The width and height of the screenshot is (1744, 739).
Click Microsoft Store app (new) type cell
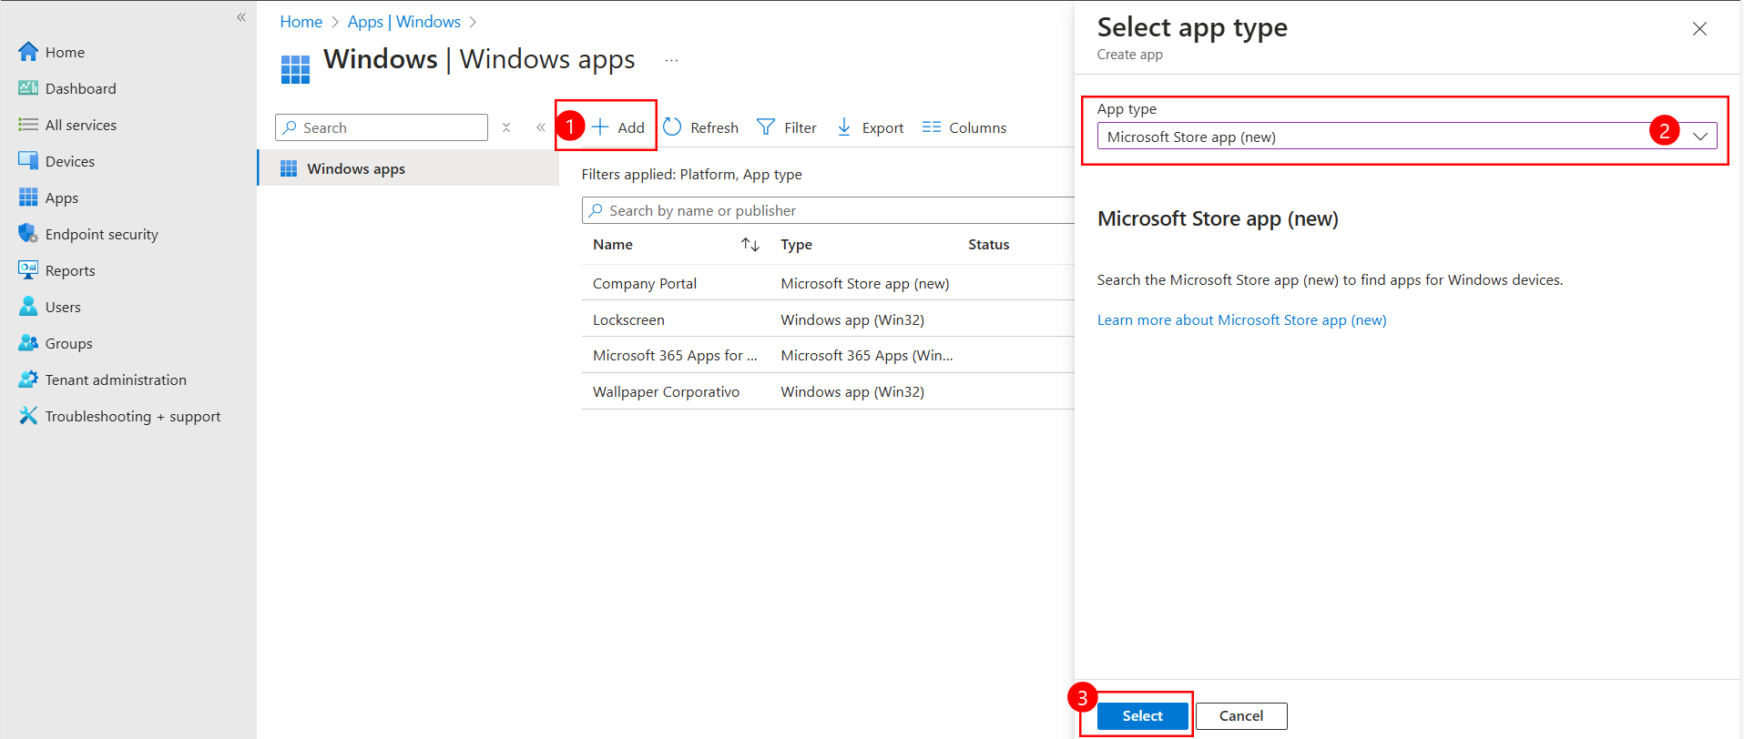865,284
